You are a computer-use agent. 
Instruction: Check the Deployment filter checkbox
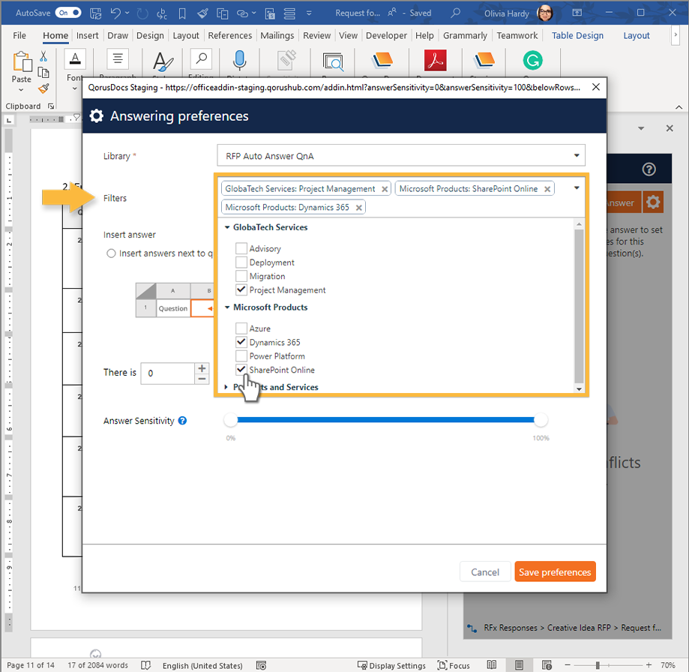tap(241, 262)
